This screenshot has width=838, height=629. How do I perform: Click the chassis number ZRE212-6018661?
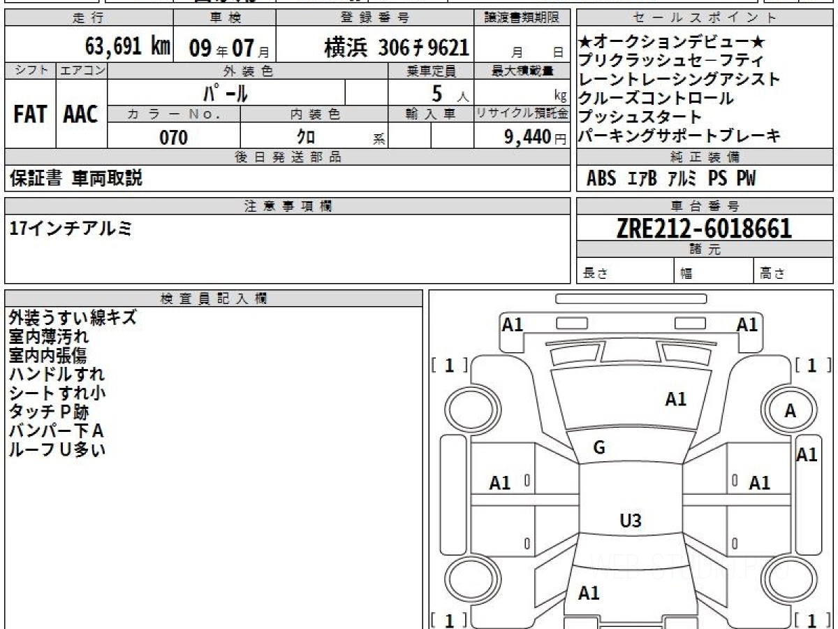pyautogui.click(x=705, y=228)
